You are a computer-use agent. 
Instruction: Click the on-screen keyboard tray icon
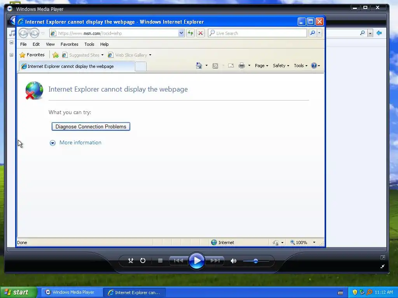click(340, 293)
